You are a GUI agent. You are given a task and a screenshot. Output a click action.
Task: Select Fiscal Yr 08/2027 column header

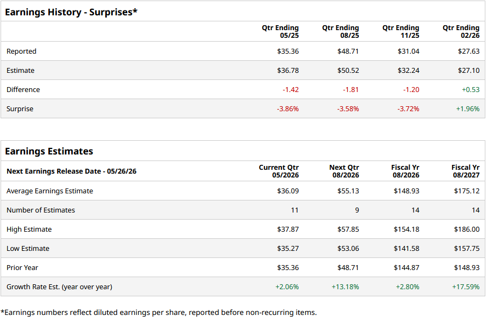pyautogui.click(x=465, y=171)
